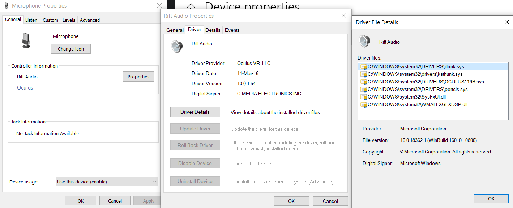Click the home icon in the Settings window
The height and width of the screenshot is (208, 513).
(191, 7)
